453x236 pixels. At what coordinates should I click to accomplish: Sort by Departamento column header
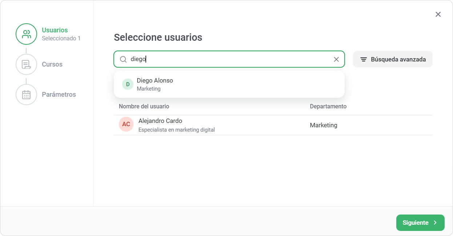tap(328, 106)
